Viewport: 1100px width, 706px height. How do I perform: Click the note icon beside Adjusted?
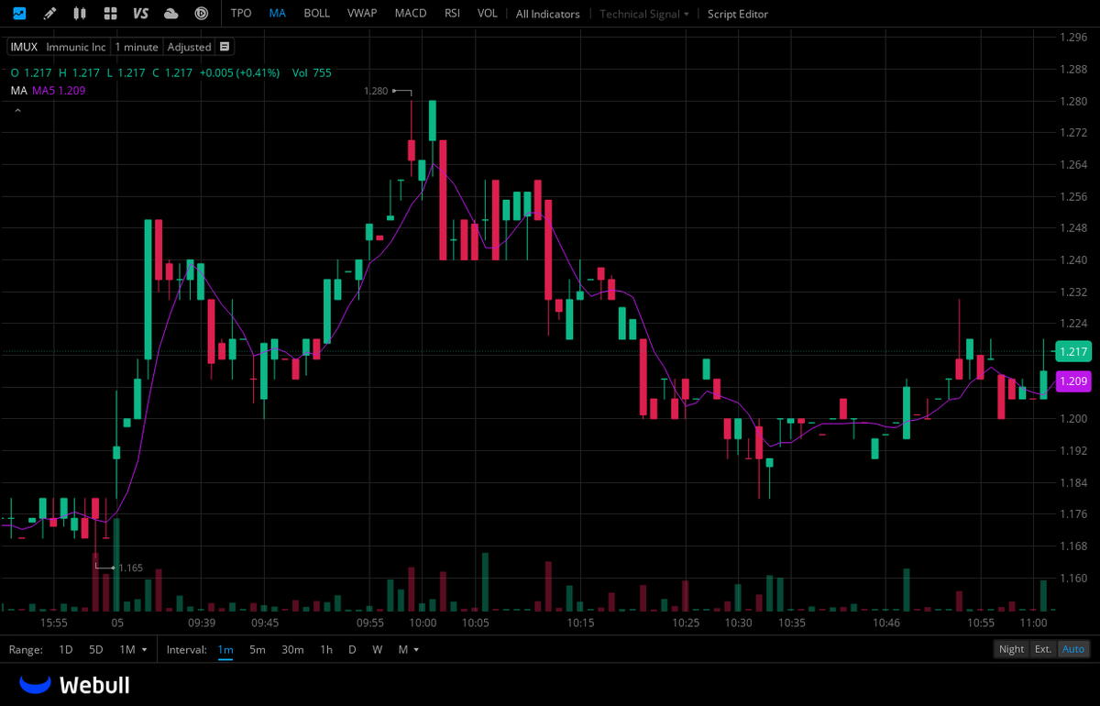(225, 46)
